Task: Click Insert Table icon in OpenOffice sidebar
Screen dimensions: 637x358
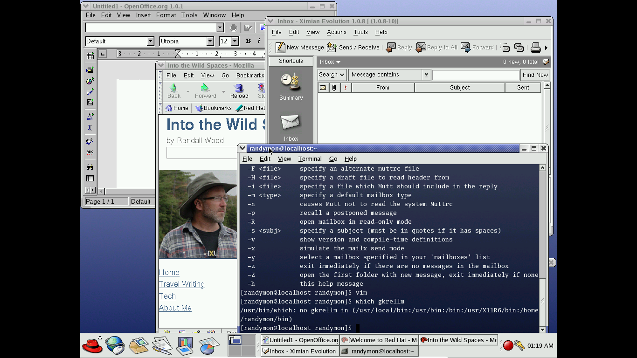Action: coord(90,56)
